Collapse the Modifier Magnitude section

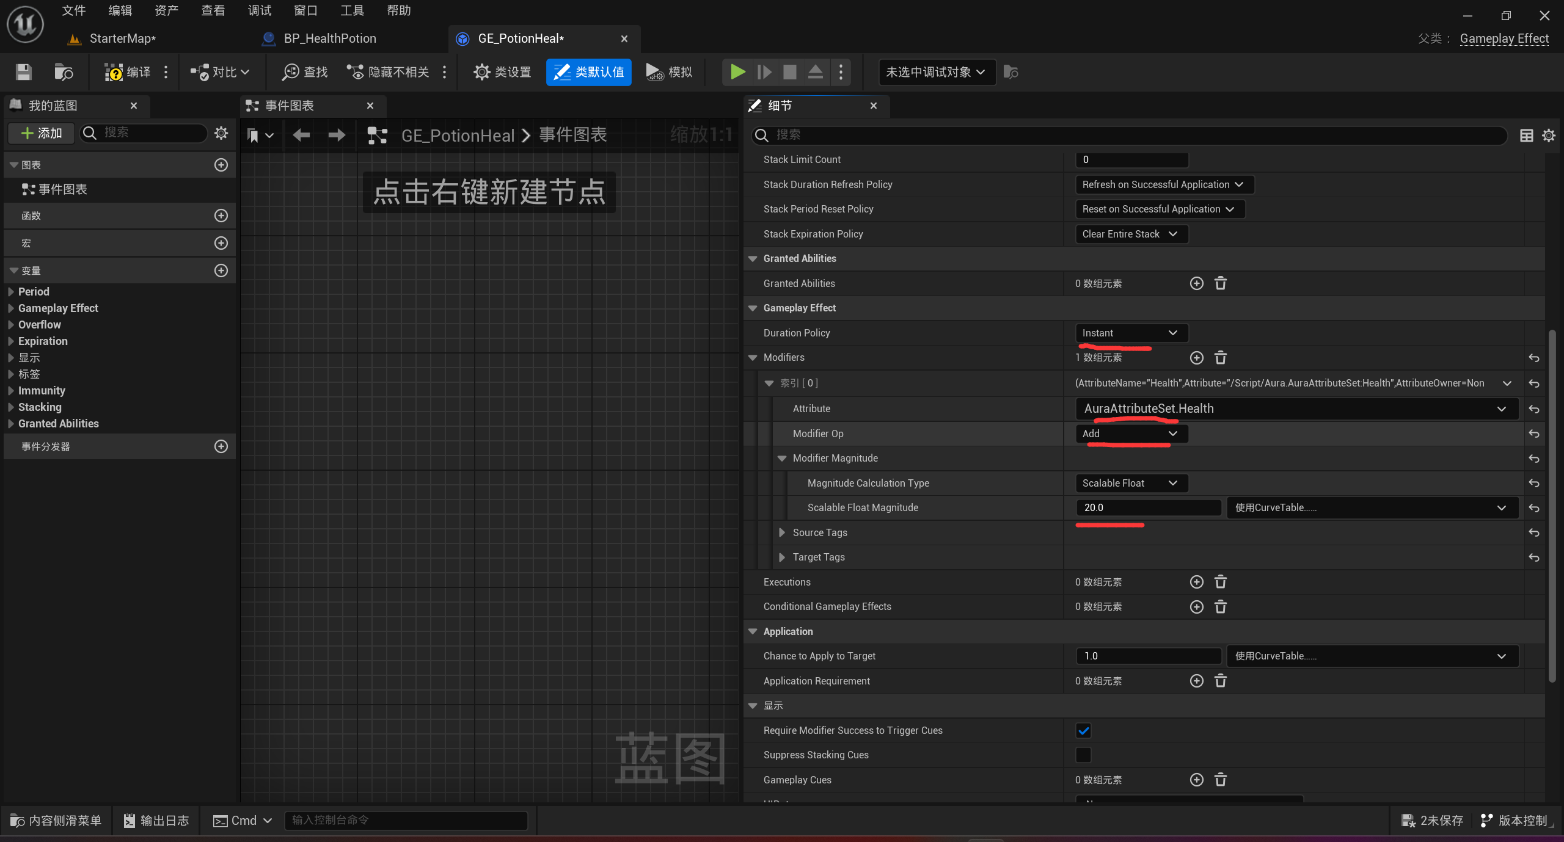(781, 458)
